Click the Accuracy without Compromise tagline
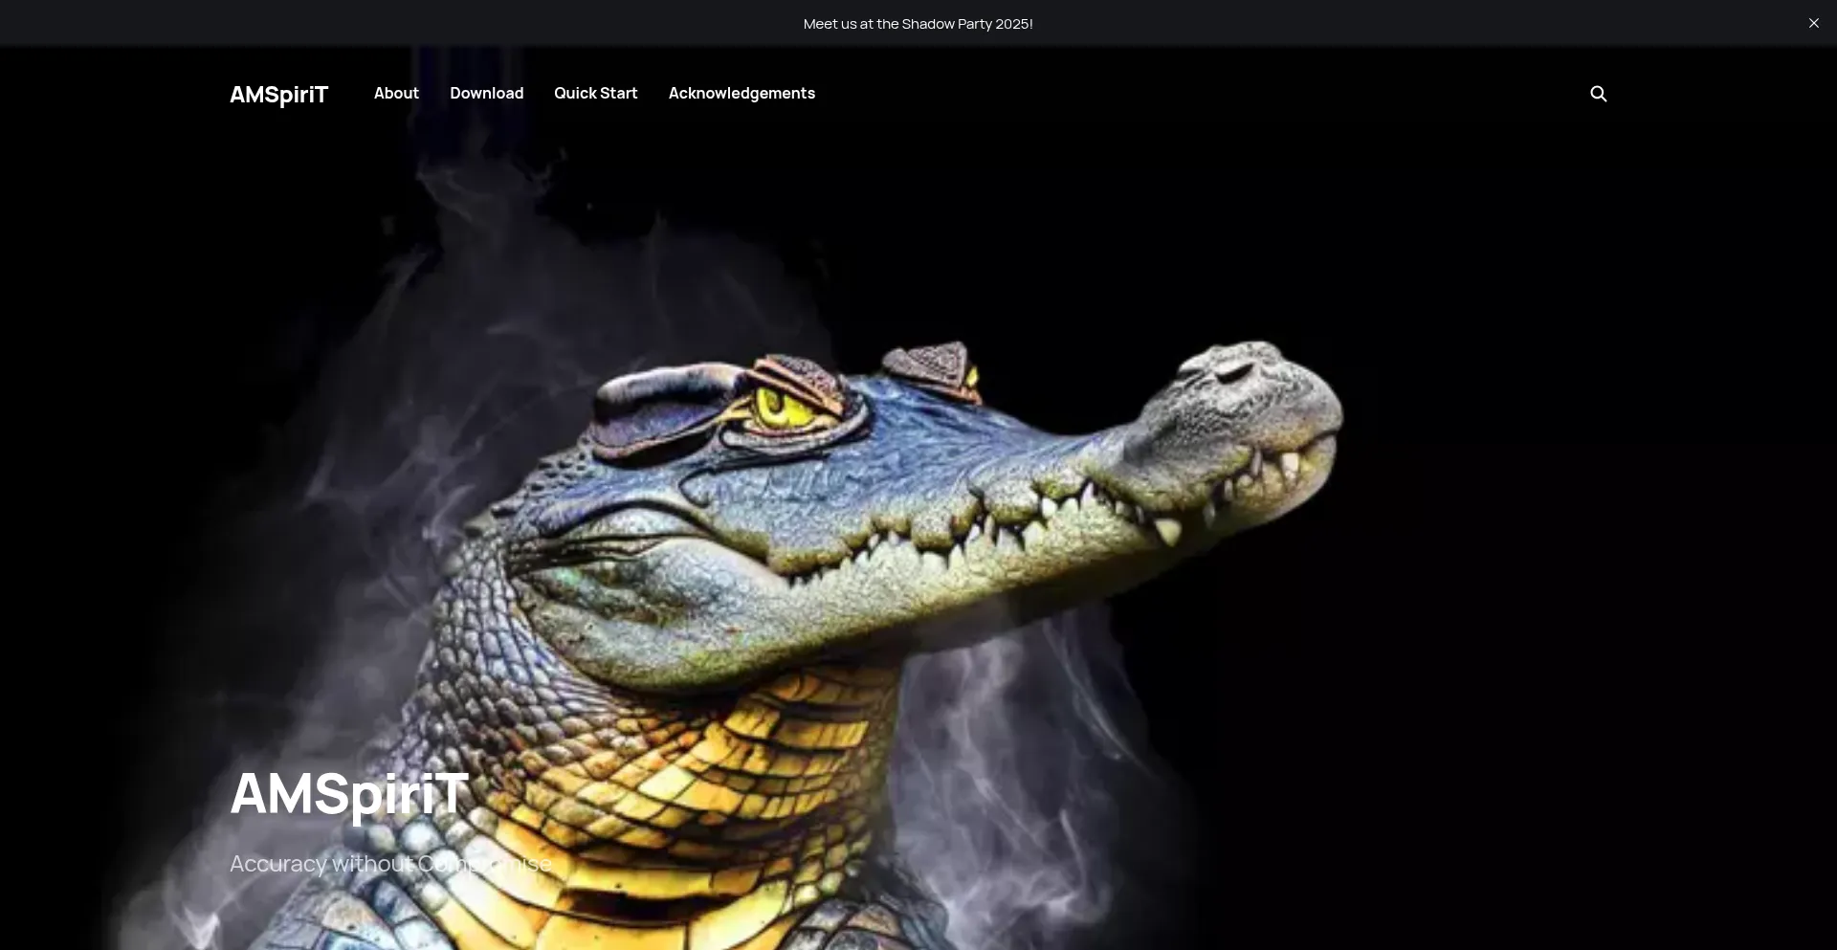This screenshot has width=1837, height=950. tap(390, 864)
